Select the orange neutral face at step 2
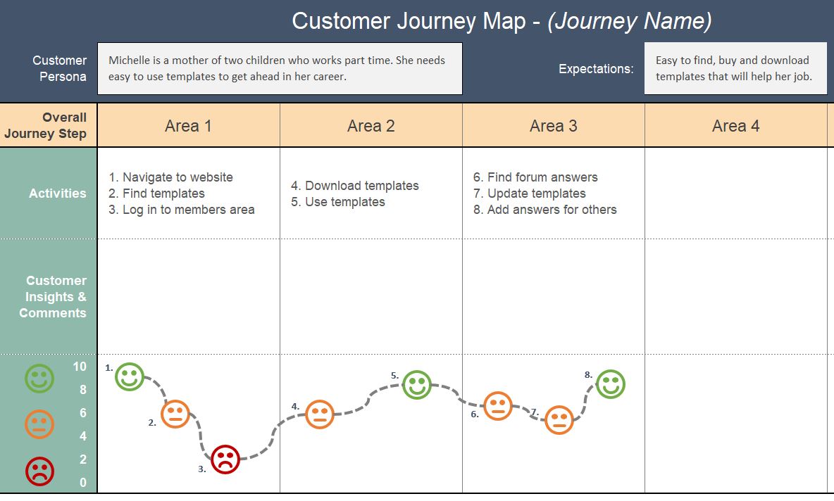 (x=175, y=414)
